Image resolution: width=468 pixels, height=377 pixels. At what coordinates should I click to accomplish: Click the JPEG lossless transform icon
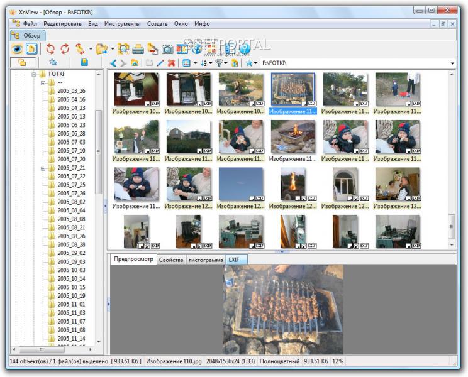click(80, 48)
